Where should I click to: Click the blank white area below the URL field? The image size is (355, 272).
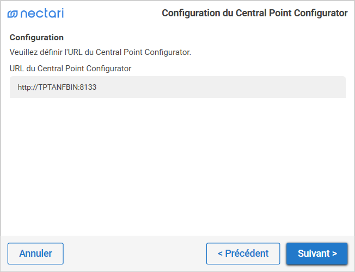point(177,163)
